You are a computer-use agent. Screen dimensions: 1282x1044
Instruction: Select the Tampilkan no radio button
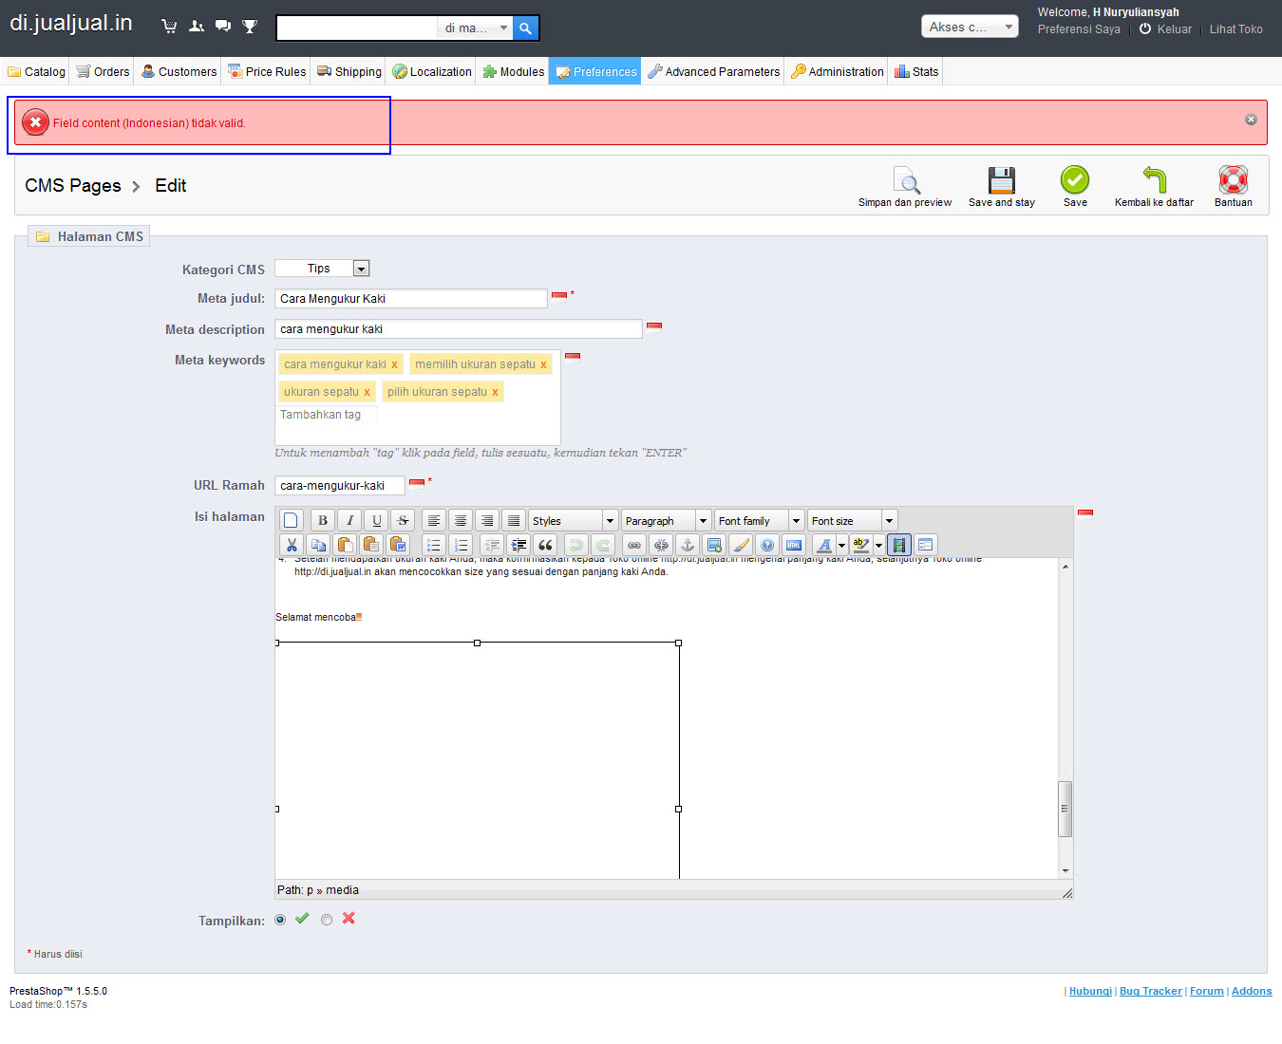[x=327, y=920]
